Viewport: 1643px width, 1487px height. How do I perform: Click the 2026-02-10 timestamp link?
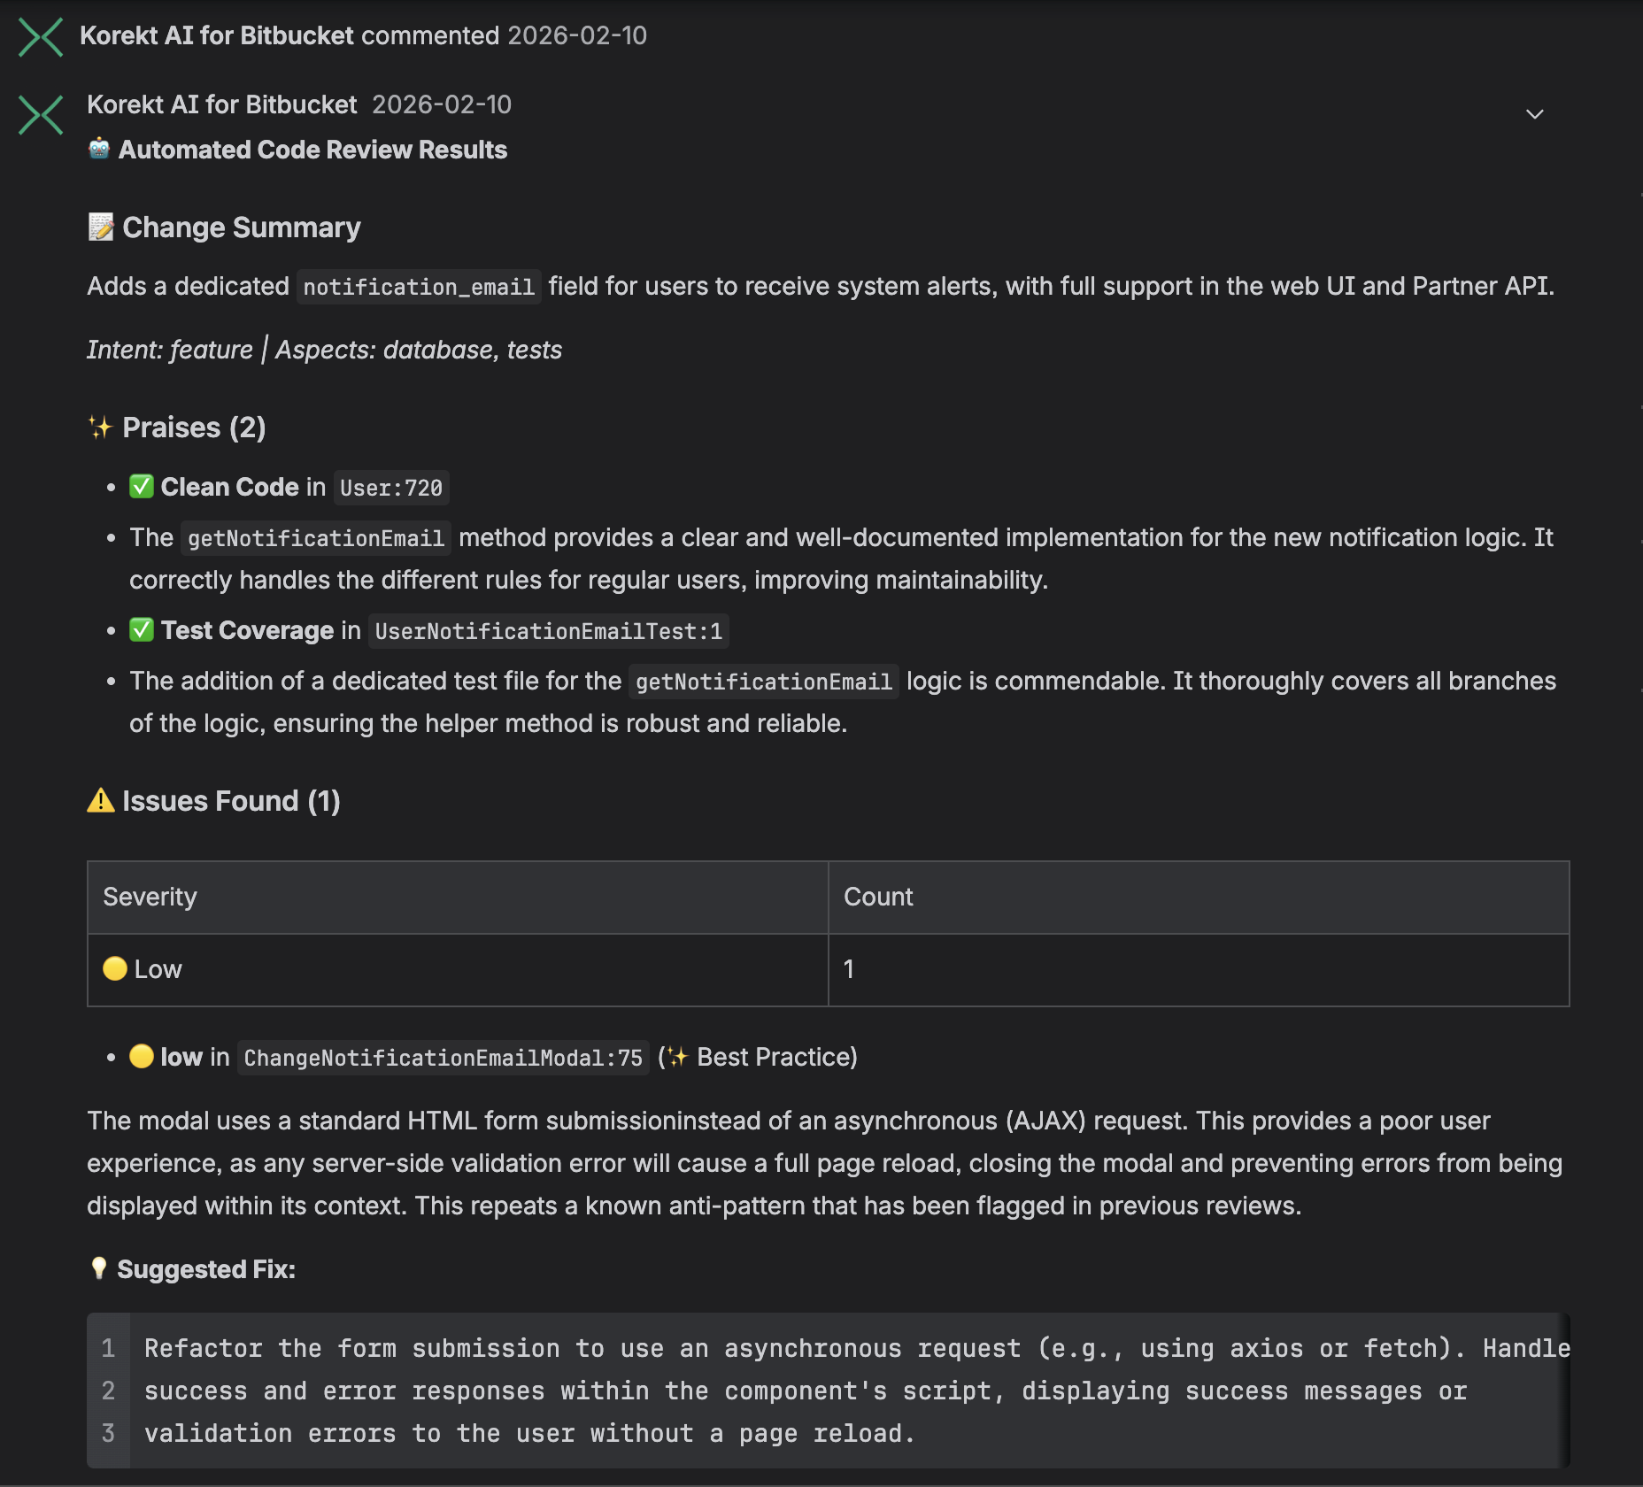click(577, 36)
